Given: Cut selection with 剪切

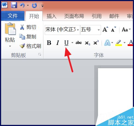Looking at the screenshot, I should 28,27.
